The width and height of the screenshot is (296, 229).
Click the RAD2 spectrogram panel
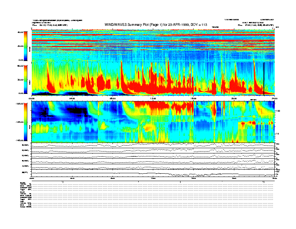coord(153,46)
